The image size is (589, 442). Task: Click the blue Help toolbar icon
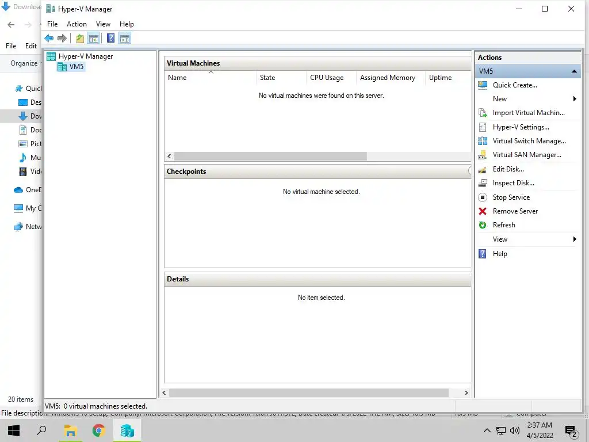(111, 38)
